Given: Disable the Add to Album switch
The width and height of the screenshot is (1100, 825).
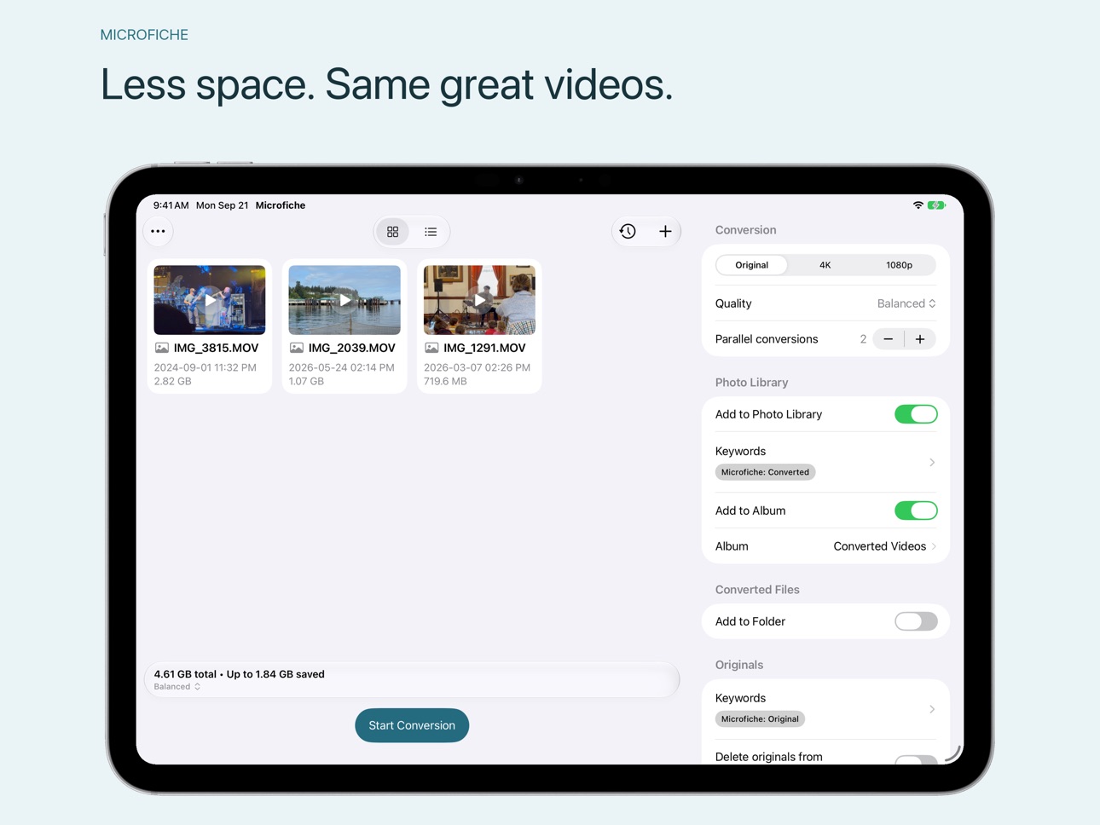Looking at the screenshot, I should tap(916, 511).
